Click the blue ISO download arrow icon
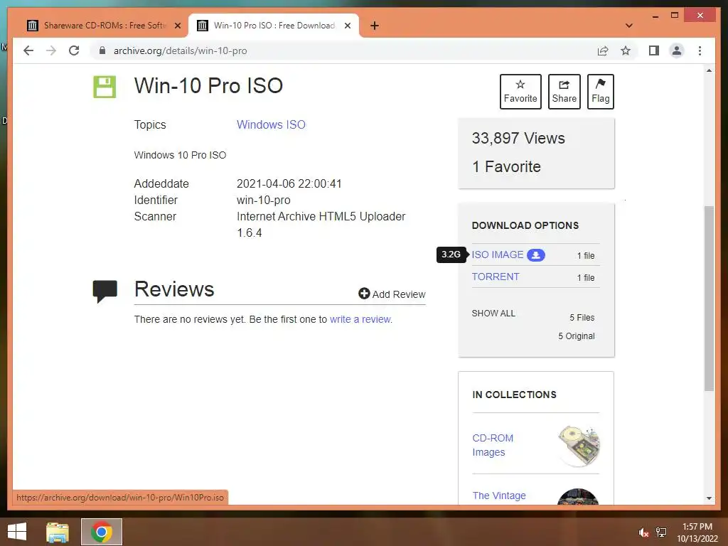Screen dimensions: 728x546 point(536,255)
